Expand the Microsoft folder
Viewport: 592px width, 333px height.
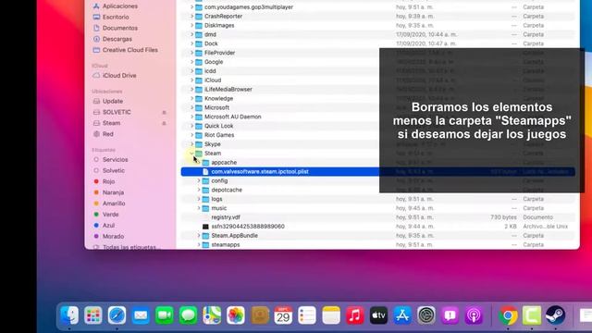[x=191, y=107]
